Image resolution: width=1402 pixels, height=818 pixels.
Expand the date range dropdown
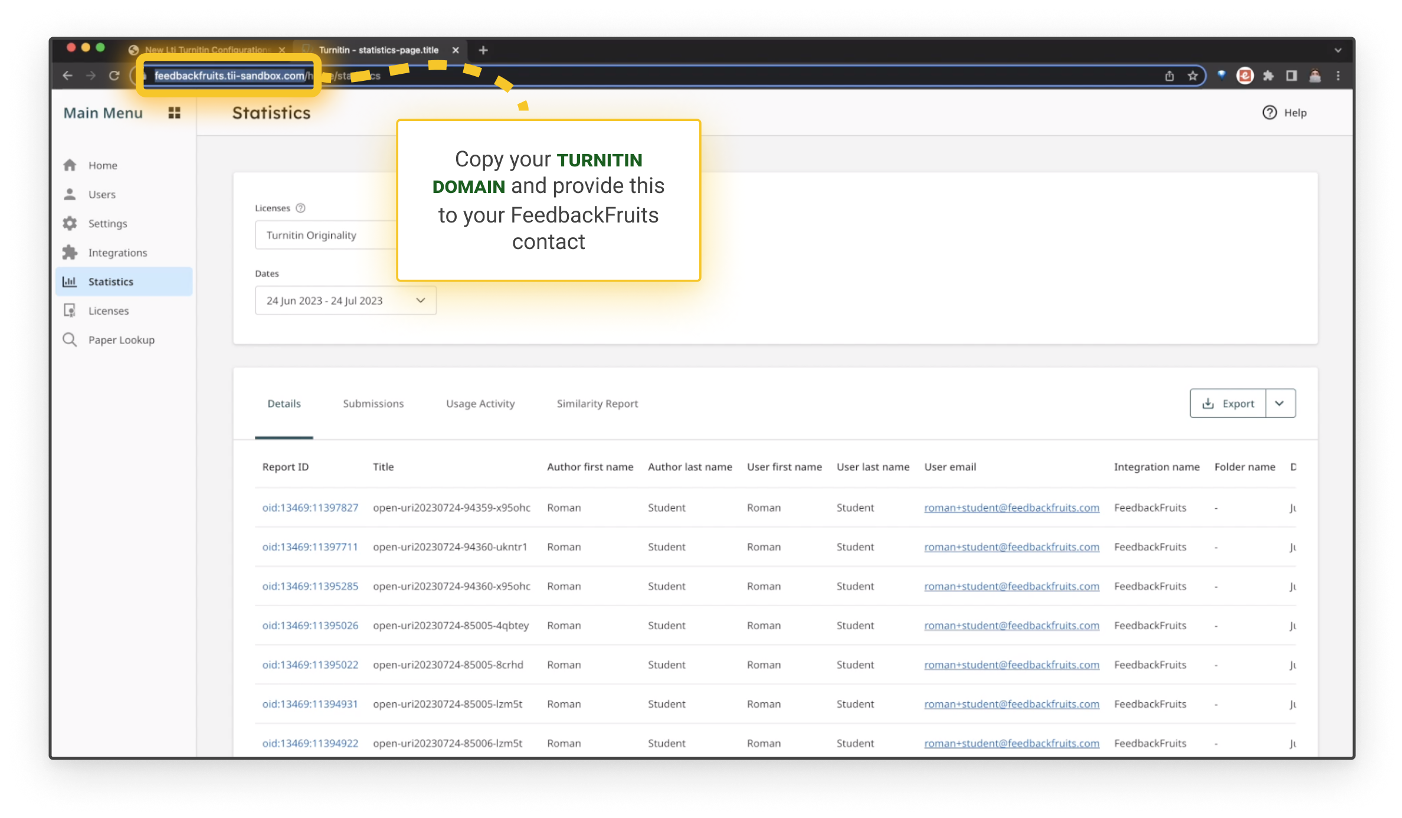coord(346,300)
